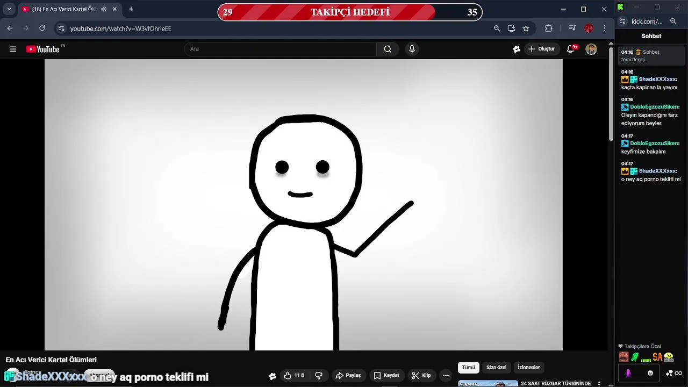The height and width of the screenshot is (387, 688).
Task: Select the İzlenenler filter chip
Action: (528, 368)
